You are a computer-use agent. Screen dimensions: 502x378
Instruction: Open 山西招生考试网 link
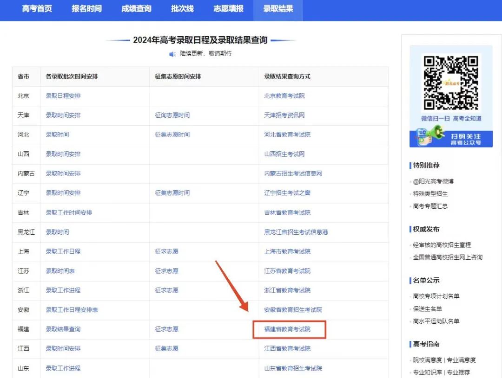click(x=284, y=154)
